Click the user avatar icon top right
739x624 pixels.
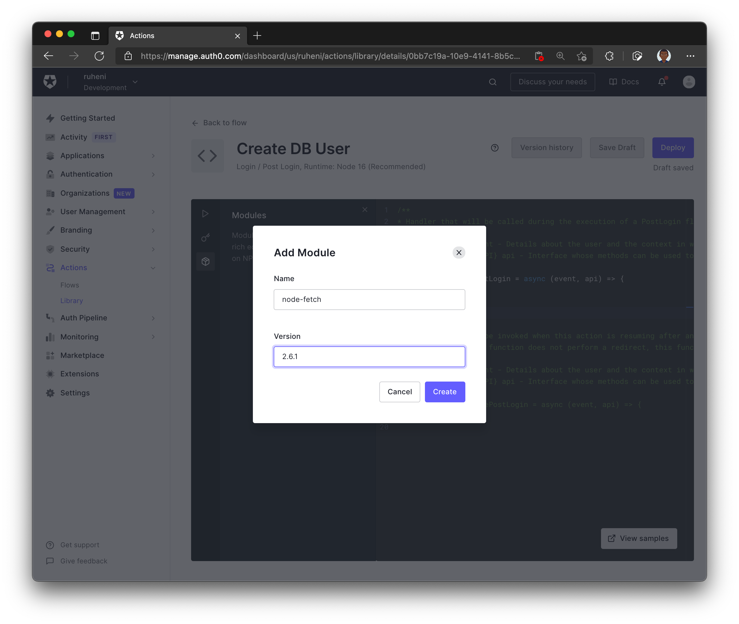coord(689,81)
